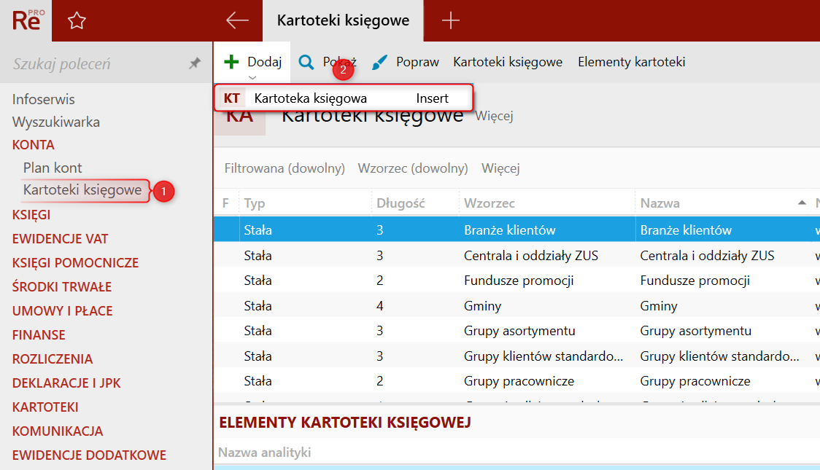Click into Szukaj poleceń search field
This screenshot has width=820, height=470.
(97, 63)
